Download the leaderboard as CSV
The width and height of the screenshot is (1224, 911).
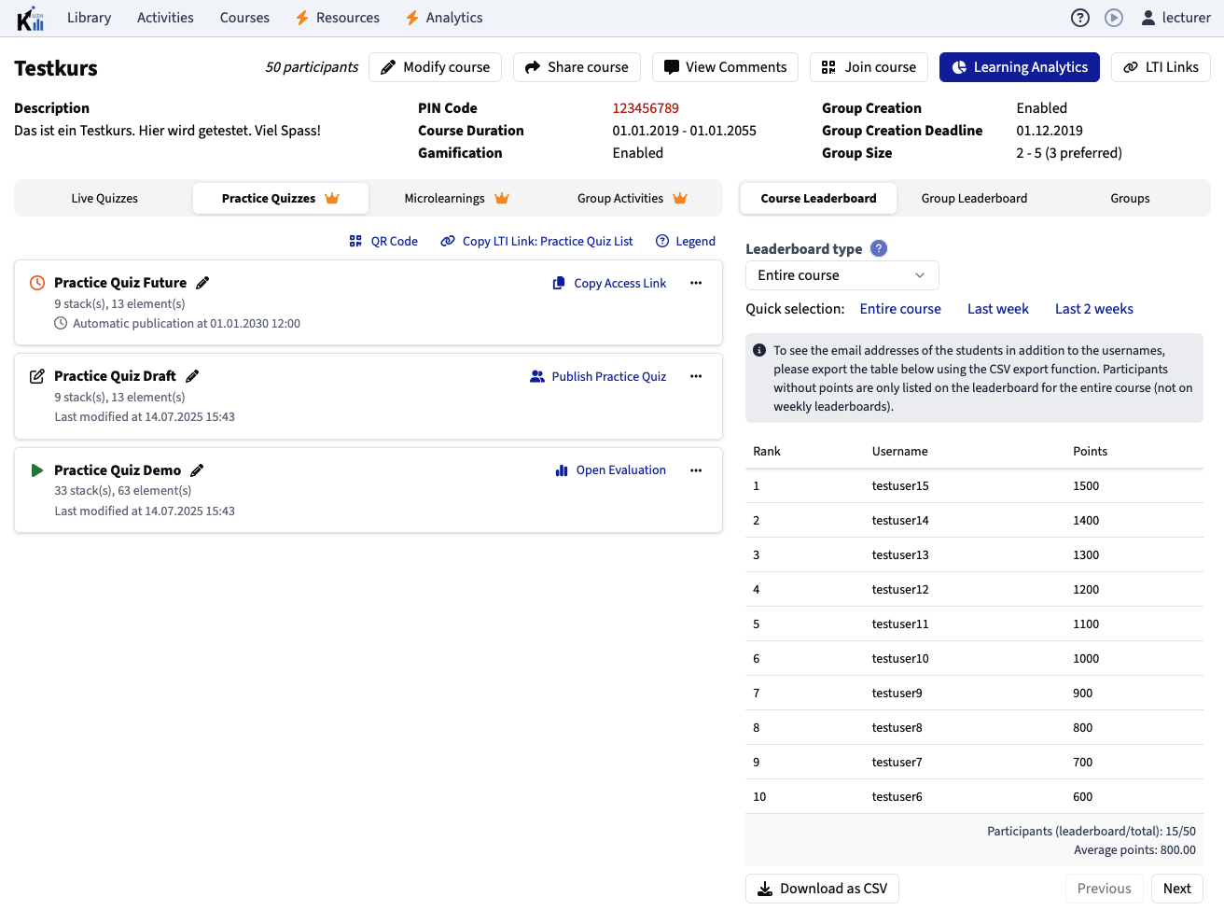click(x=822, y=889)
